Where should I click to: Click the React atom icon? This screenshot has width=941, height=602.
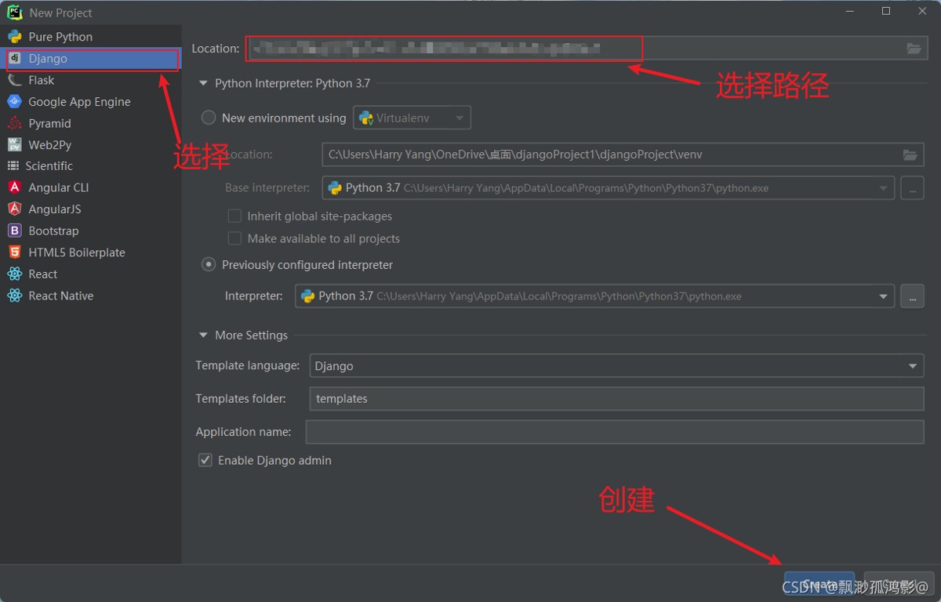[x=15, y=274]
